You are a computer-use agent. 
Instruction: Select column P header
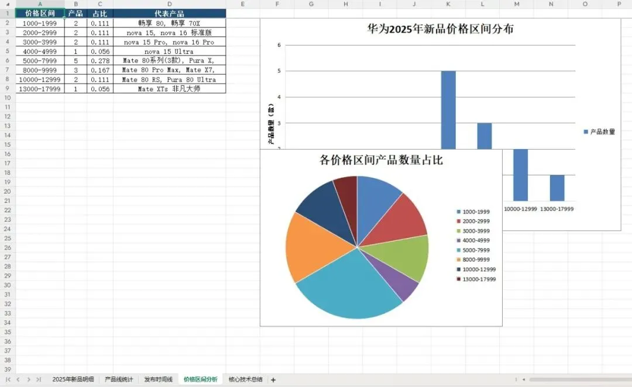point(619,4)
